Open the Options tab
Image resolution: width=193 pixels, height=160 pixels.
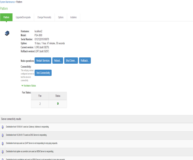tap(61, 17)
